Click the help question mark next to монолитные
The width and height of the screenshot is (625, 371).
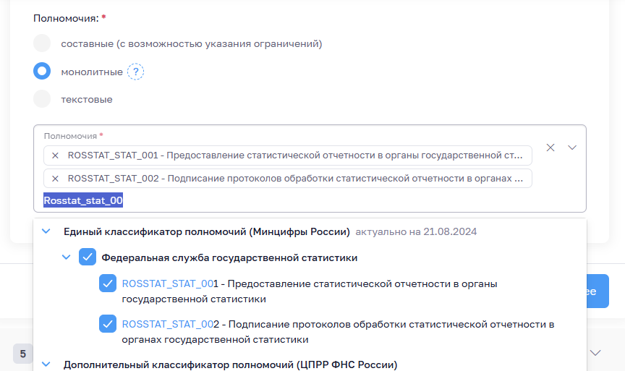[x=136, y=72]
